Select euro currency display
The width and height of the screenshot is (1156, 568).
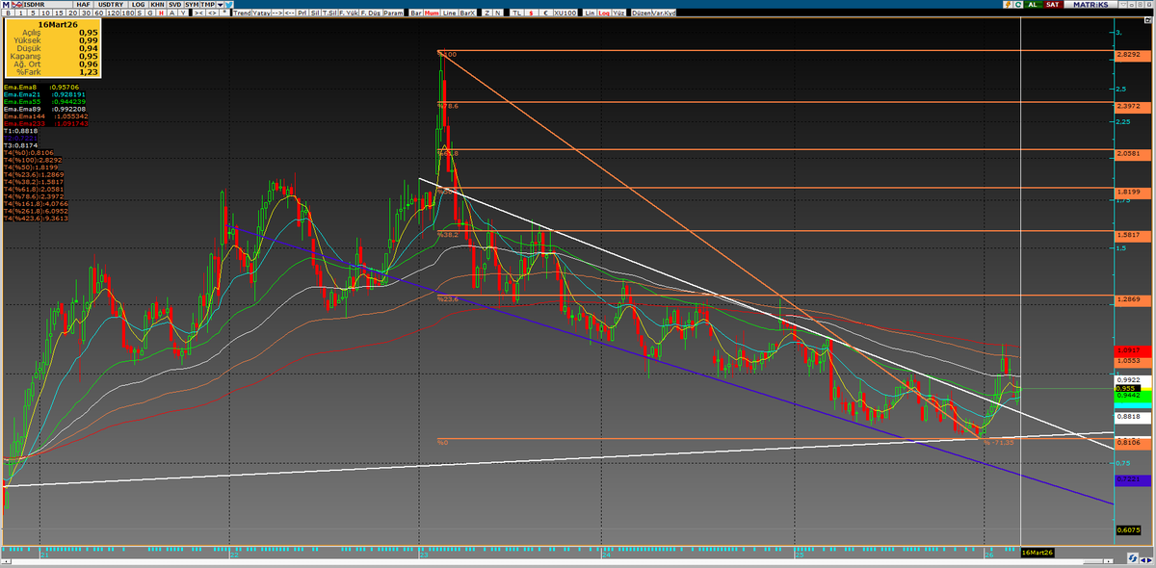pyautogui.click(x=546, y=13)
